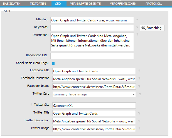The height and width of the screenshot is (138, 172).
Task: Edit the Twitter Site field @contentXXL
Action: point(94,105)
